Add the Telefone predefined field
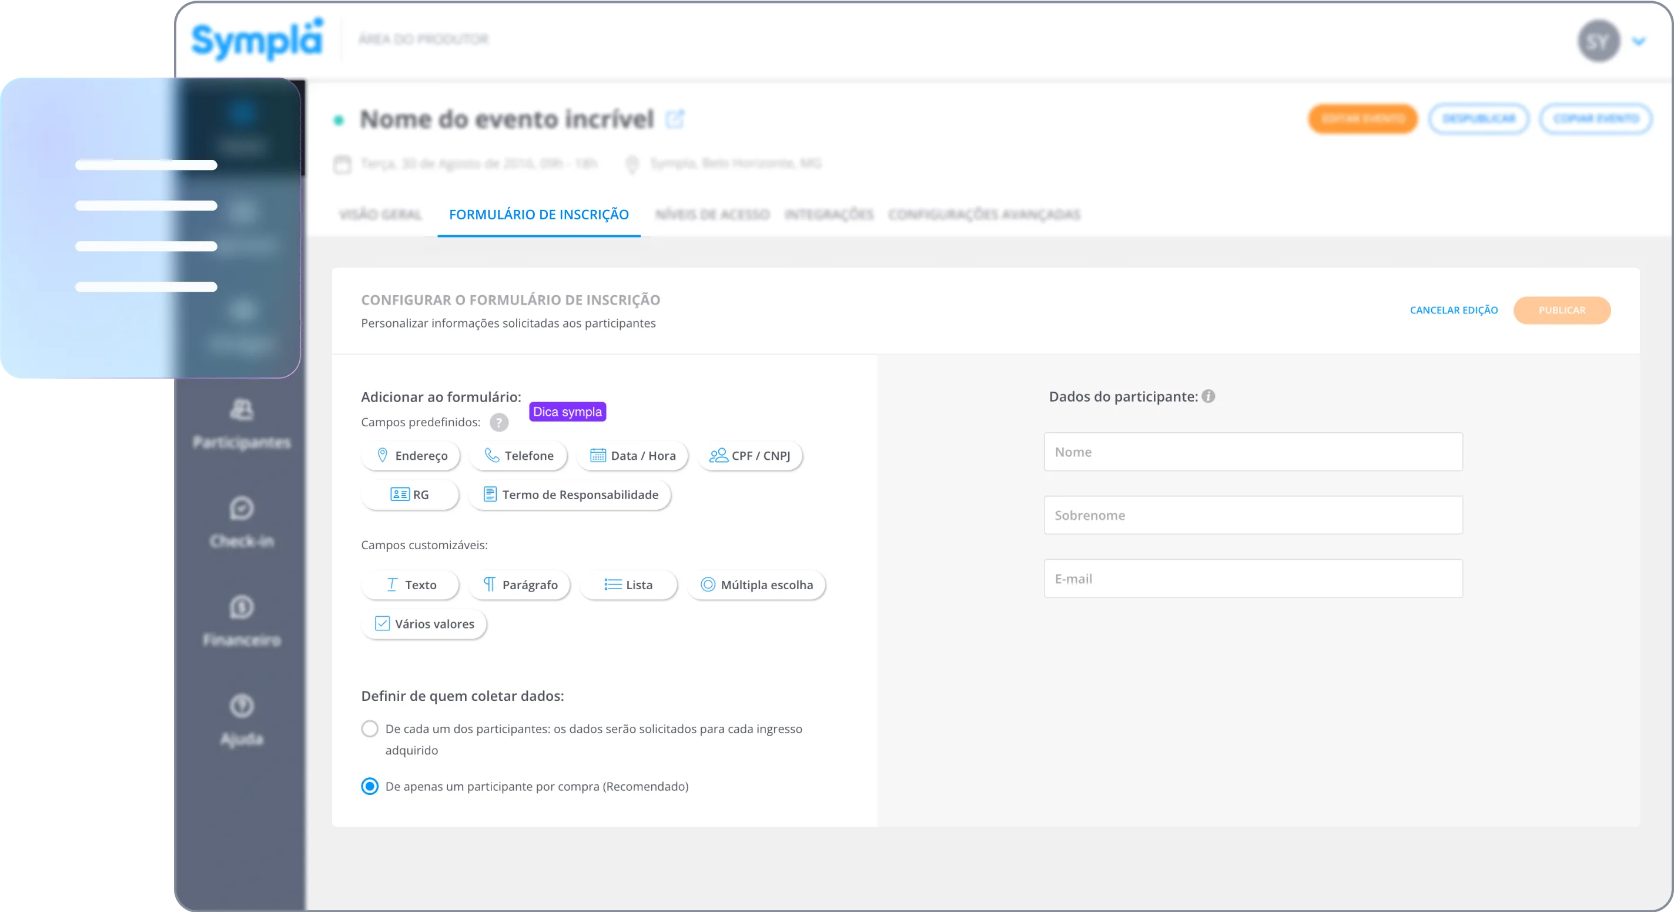 (x=518, y=456)
